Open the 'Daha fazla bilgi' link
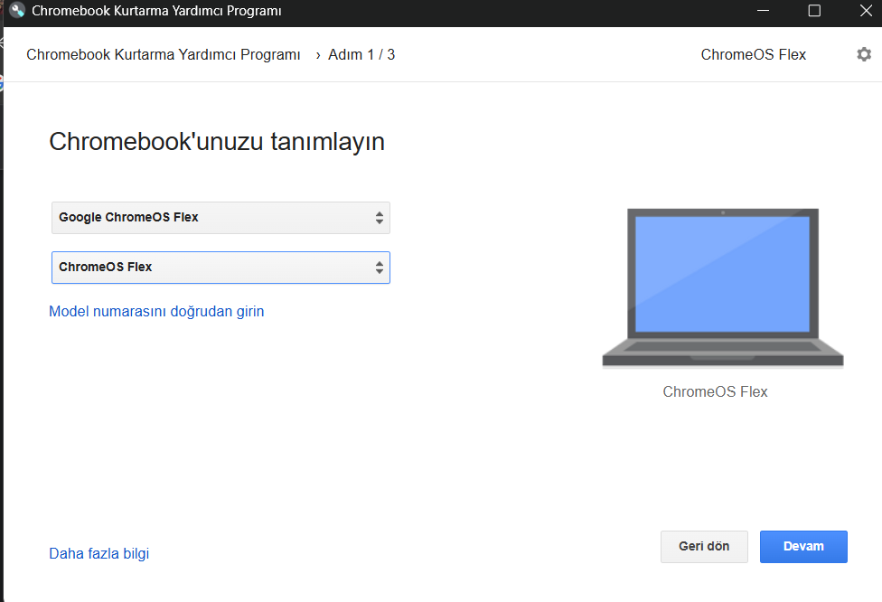Screen dimensions: 882x602 pyautogui.click(x=99, y=553)
